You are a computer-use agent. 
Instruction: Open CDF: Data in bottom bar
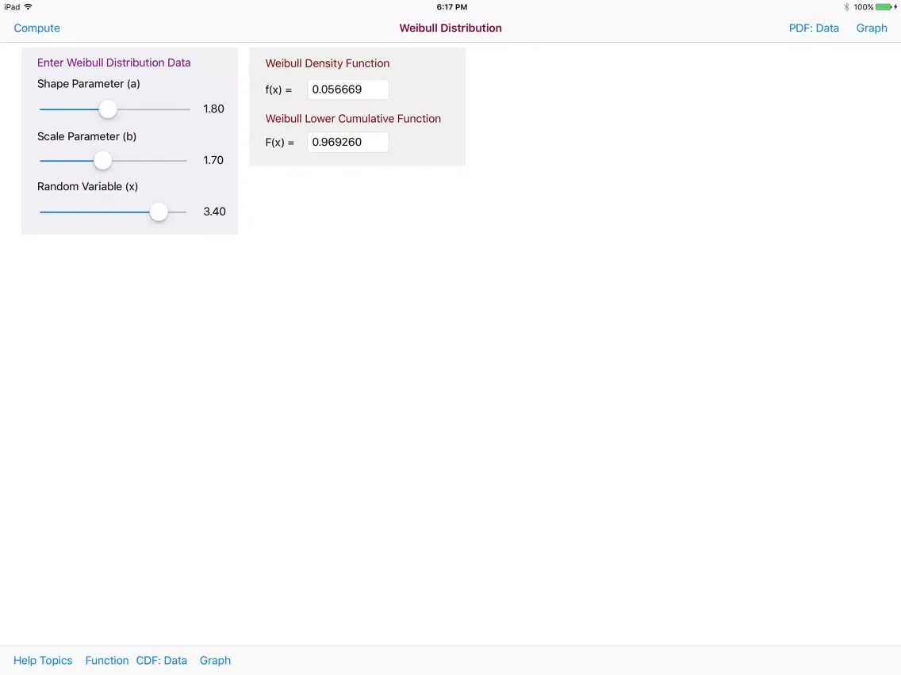[x=162, y=660]
